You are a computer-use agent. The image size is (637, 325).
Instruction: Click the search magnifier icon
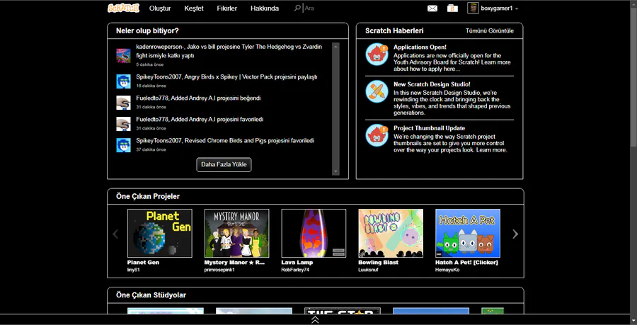[x=297, y=8]
